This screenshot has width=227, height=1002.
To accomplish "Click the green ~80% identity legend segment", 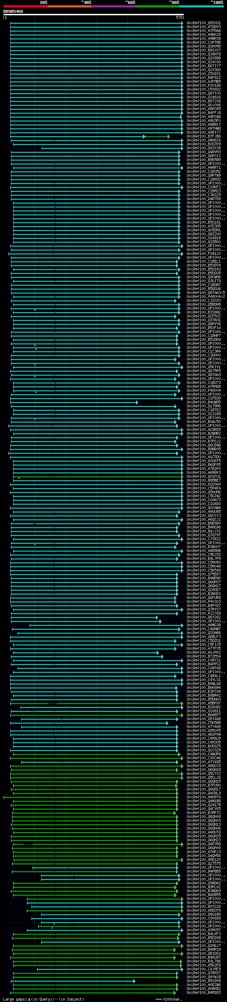I will click(157, 6).
